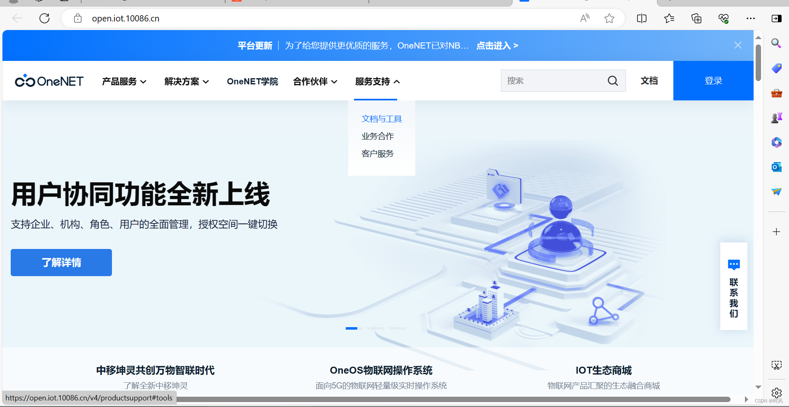This screenshot has width=789, height=407.
Task: Toggle the sidebar icon in the toolbar
Action: point(777,18)
